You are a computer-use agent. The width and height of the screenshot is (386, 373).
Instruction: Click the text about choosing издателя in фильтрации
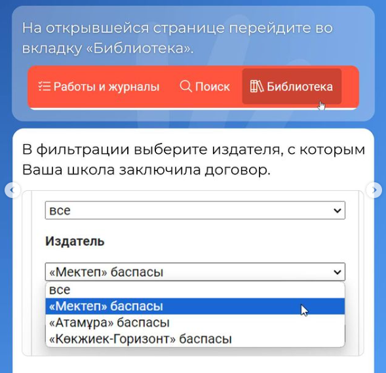point(193,159)
